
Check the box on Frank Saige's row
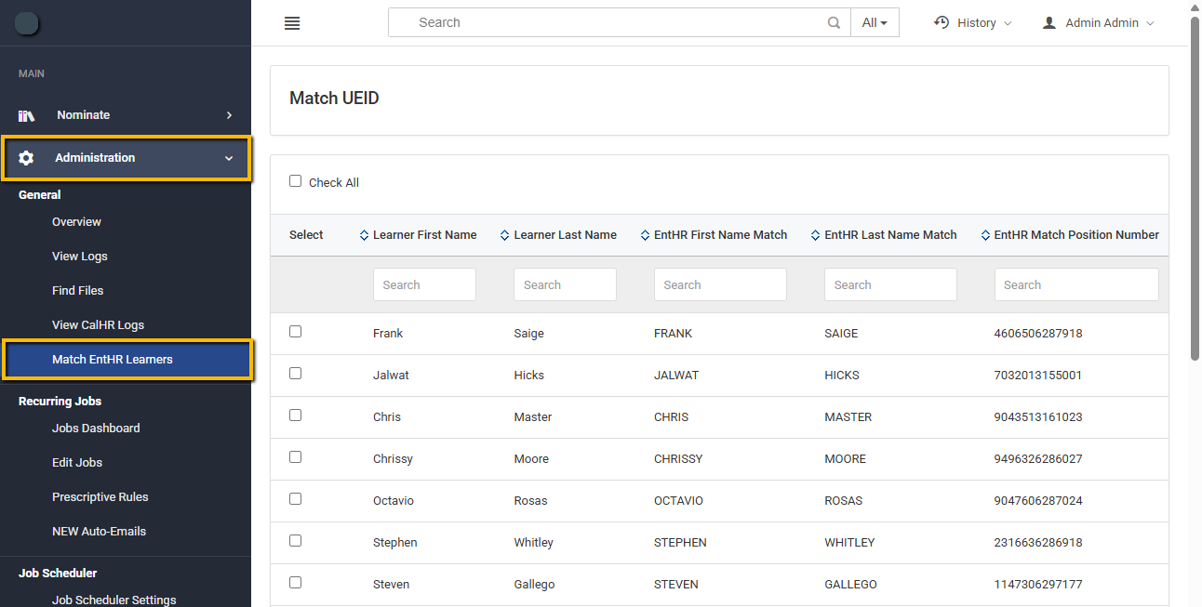295,331
